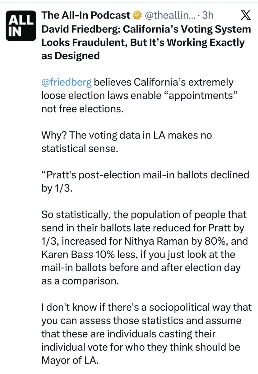Open the @friedberg mention link
258x374 pixels.
(66, 83)
